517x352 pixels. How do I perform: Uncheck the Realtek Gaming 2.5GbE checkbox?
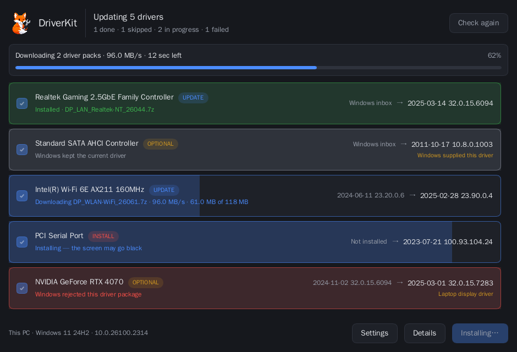point(22,103)
